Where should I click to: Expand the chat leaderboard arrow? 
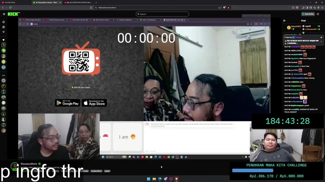click(x=303, y=33)
